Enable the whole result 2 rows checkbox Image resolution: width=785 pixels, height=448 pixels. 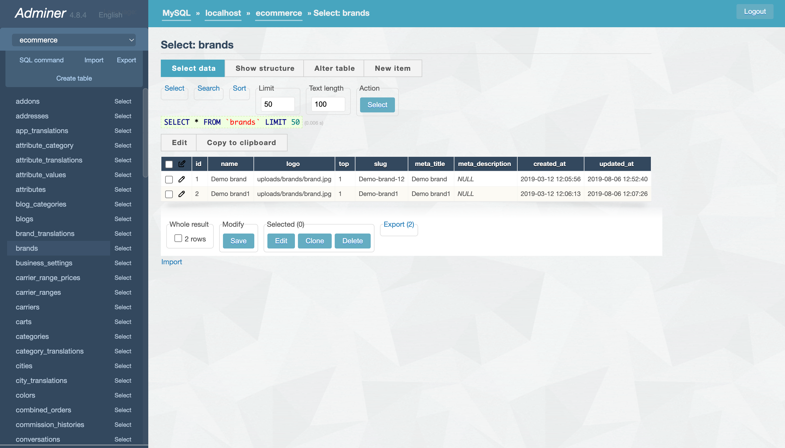[178, 238]
